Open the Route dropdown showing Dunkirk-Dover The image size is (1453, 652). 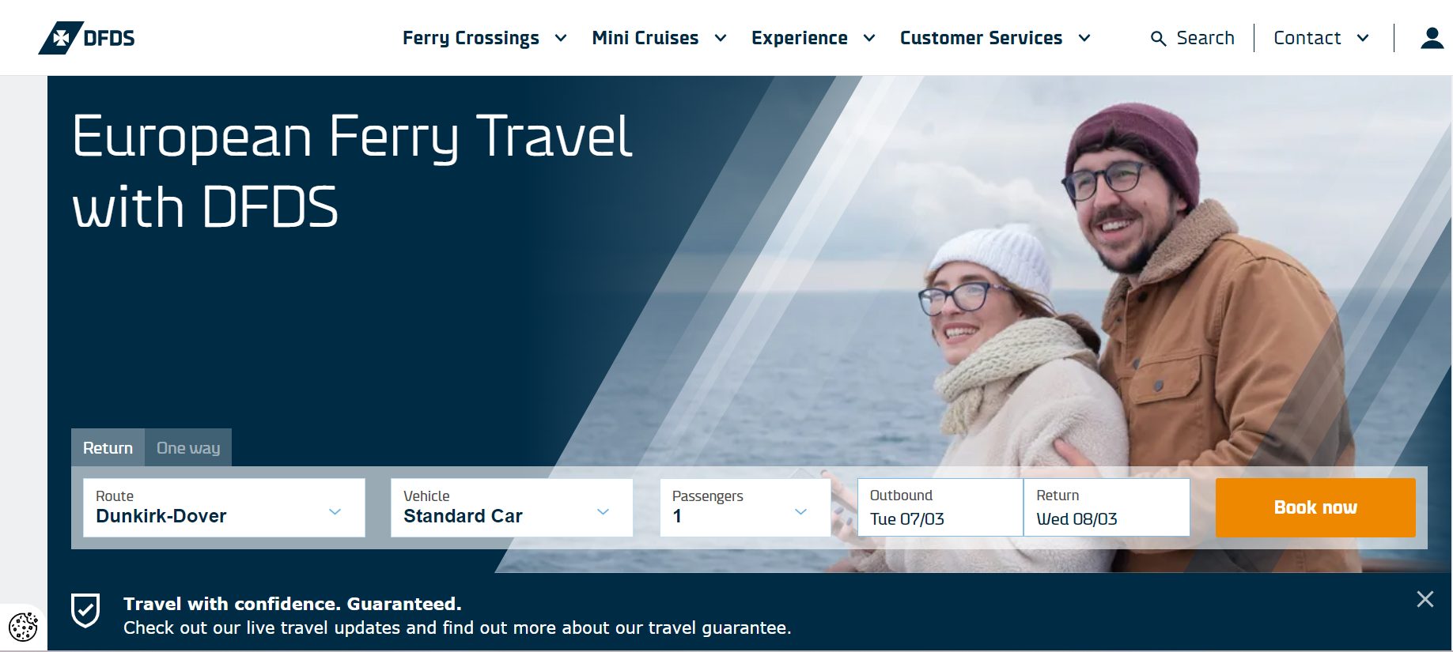(224, 507)
